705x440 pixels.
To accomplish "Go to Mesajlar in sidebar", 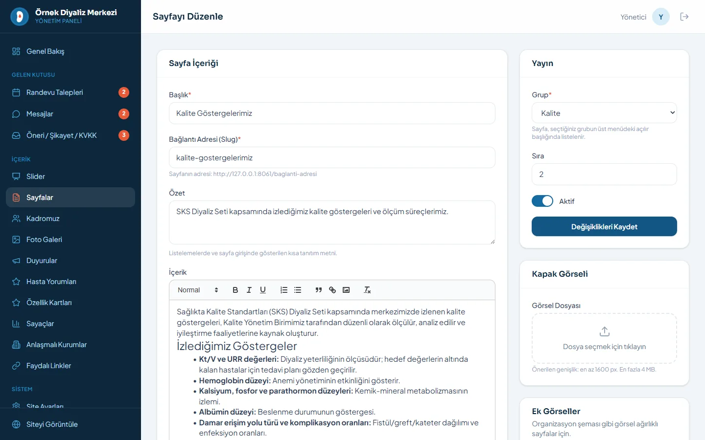I will point(70,114).
